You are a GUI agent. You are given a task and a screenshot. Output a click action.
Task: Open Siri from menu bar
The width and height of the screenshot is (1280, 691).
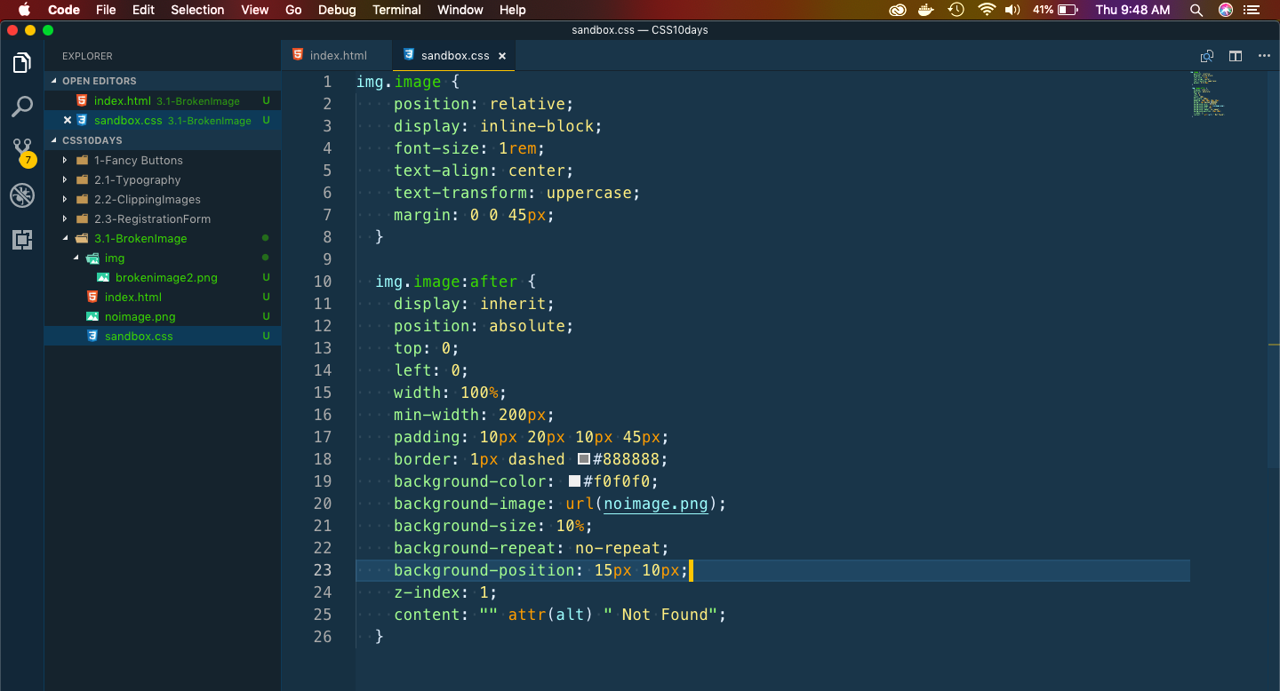tap(1226, 10)
